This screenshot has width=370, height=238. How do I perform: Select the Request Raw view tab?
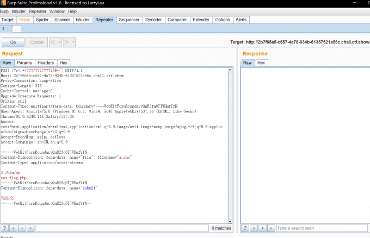7,62
